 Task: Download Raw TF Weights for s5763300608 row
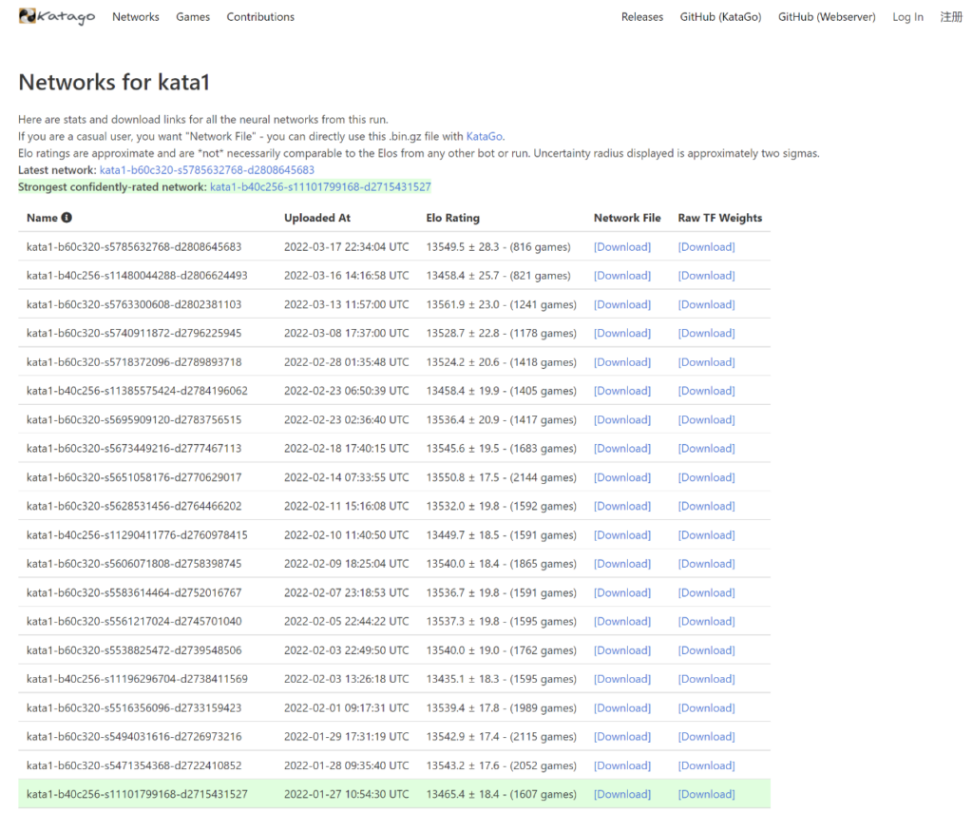706,304
